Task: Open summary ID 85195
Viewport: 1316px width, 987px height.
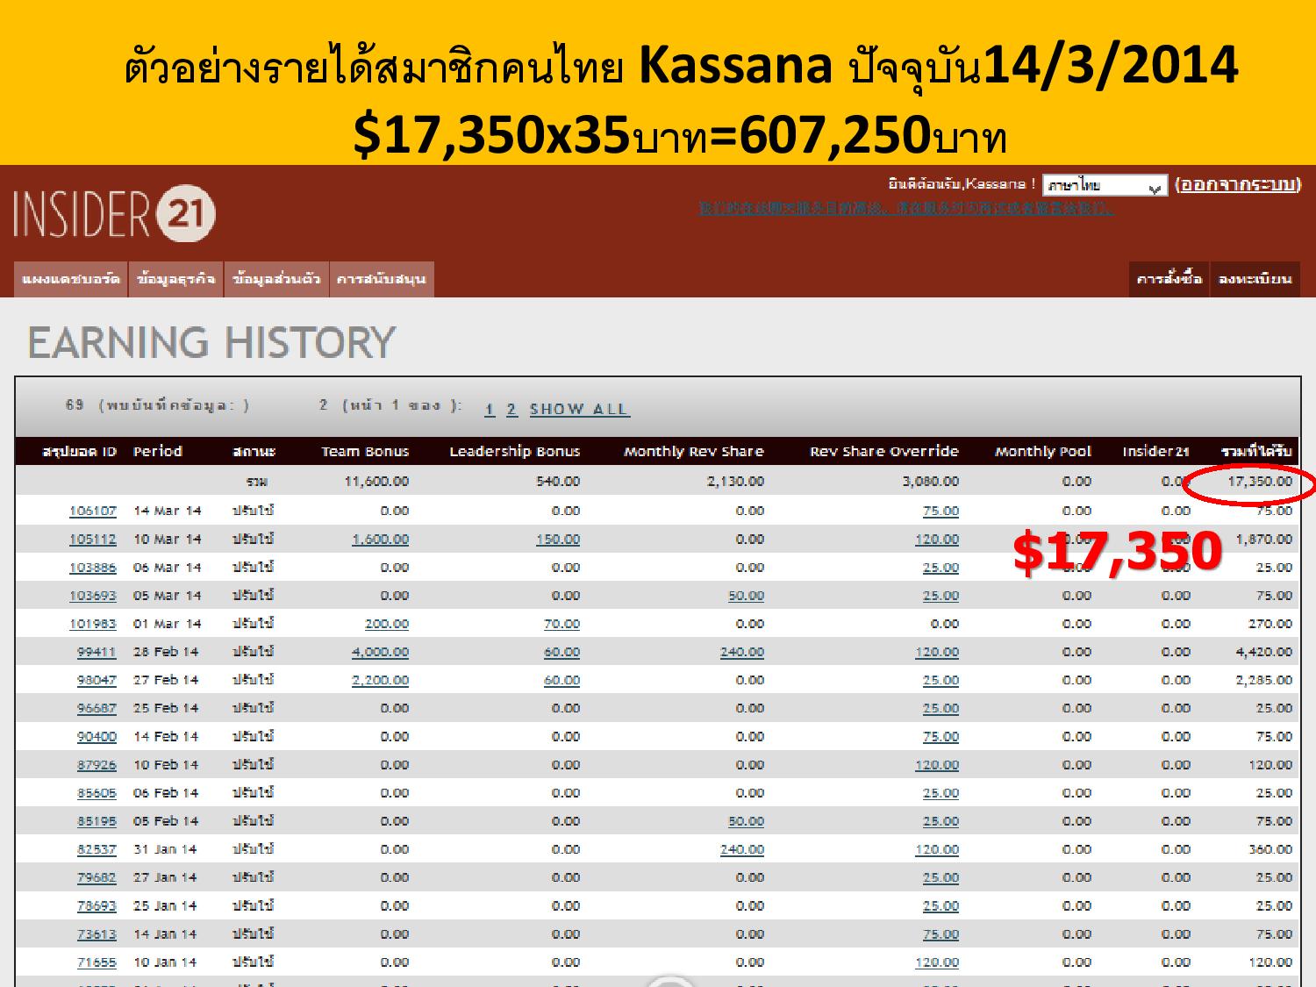Action: (97, 821)
